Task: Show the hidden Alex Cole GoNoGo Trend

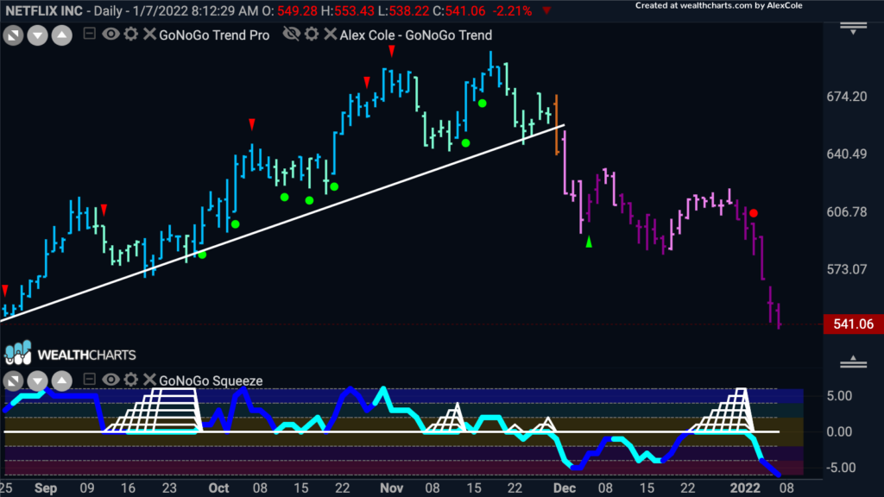Action: [x=292, y=34]
